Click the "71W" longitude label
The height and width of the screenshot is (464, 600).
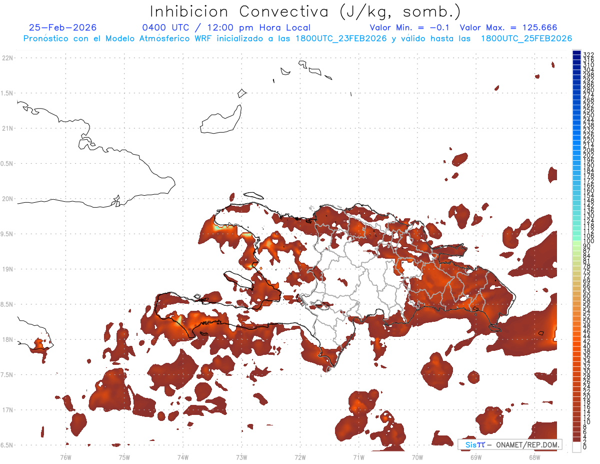[x=359, y=457]
